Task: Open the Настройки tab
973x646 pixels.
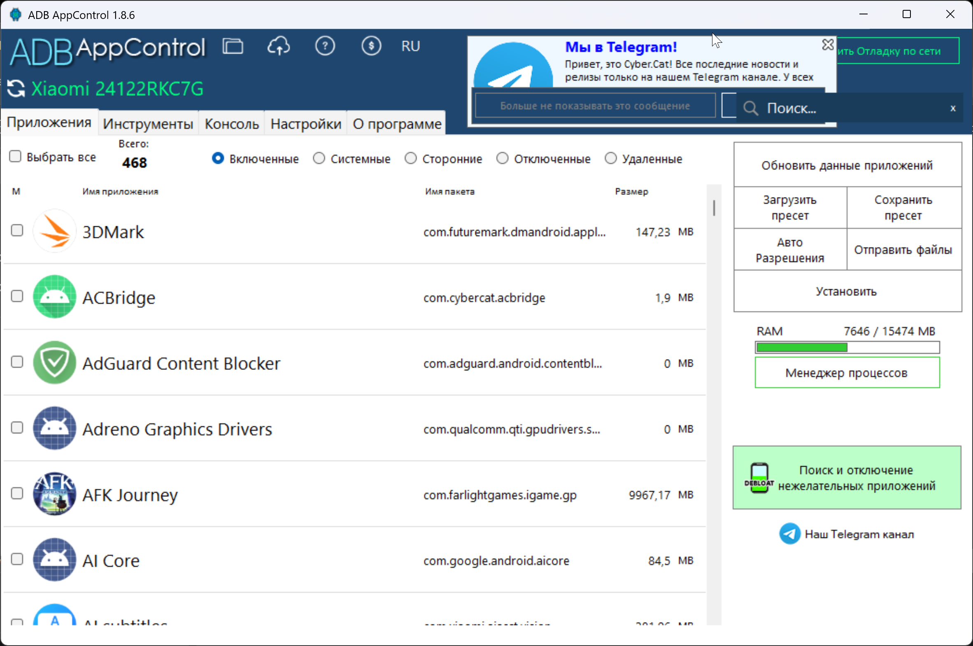Action: tap(306, 123)
